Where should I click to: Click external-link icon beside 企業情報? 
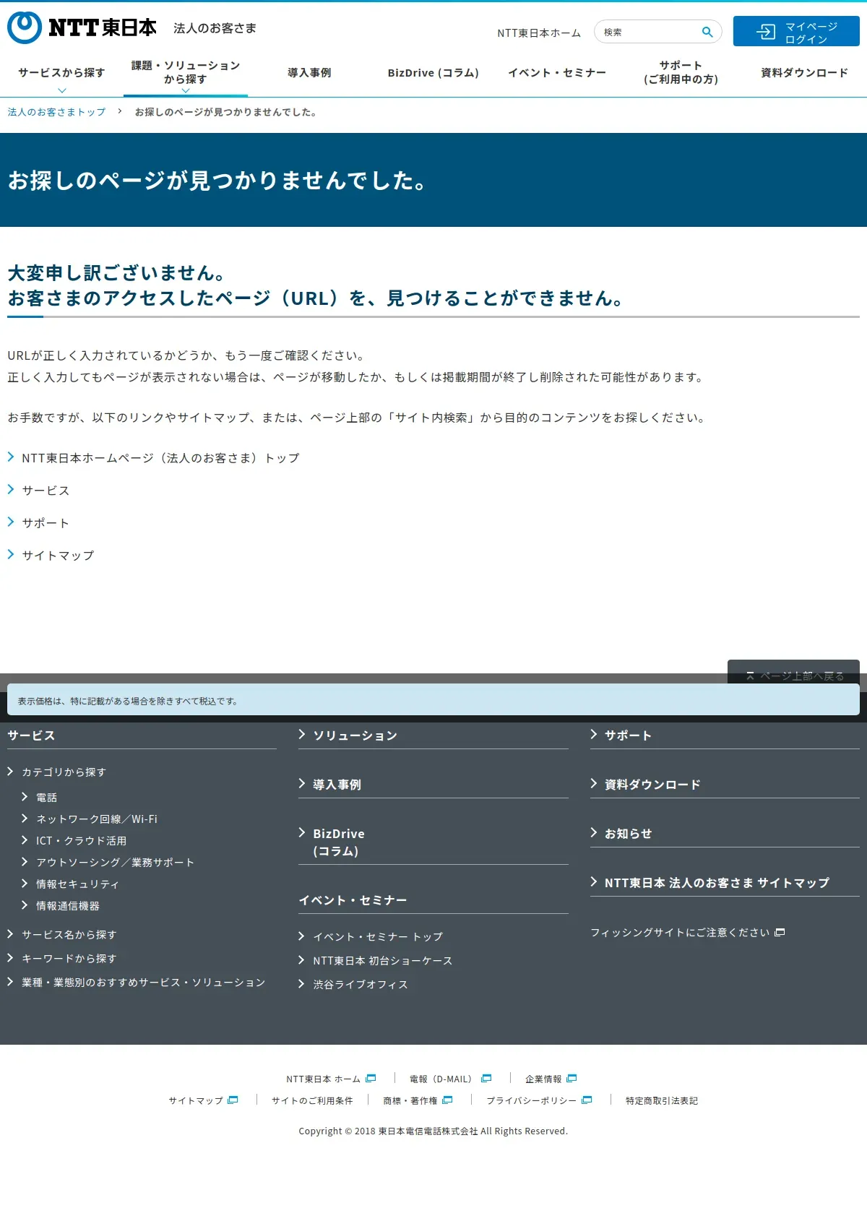click(x=571, y=1079)
